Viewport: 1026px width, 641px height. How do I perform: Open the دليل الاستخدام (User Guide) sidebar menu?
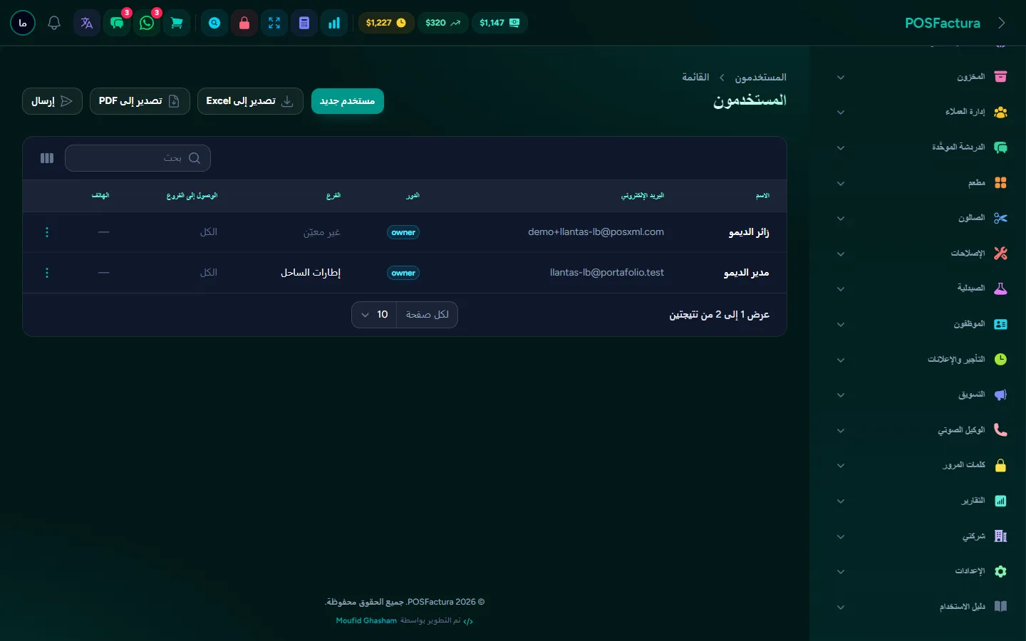[921, 607]
